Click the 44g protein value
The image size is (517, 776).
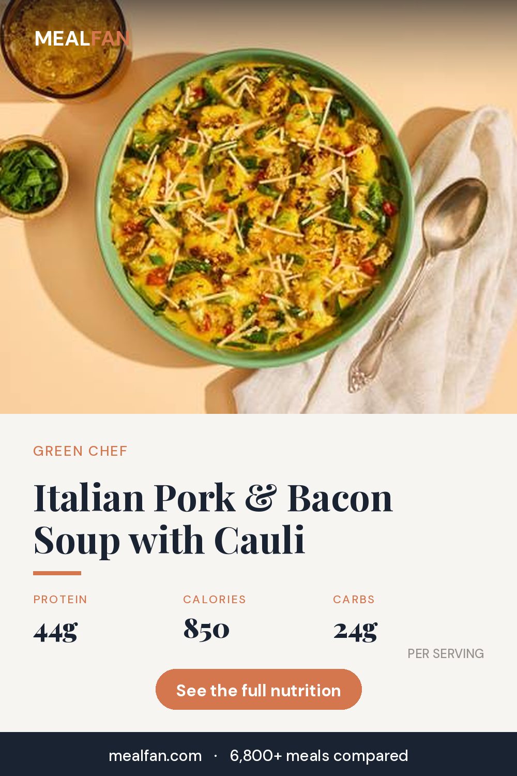[55, 631]
